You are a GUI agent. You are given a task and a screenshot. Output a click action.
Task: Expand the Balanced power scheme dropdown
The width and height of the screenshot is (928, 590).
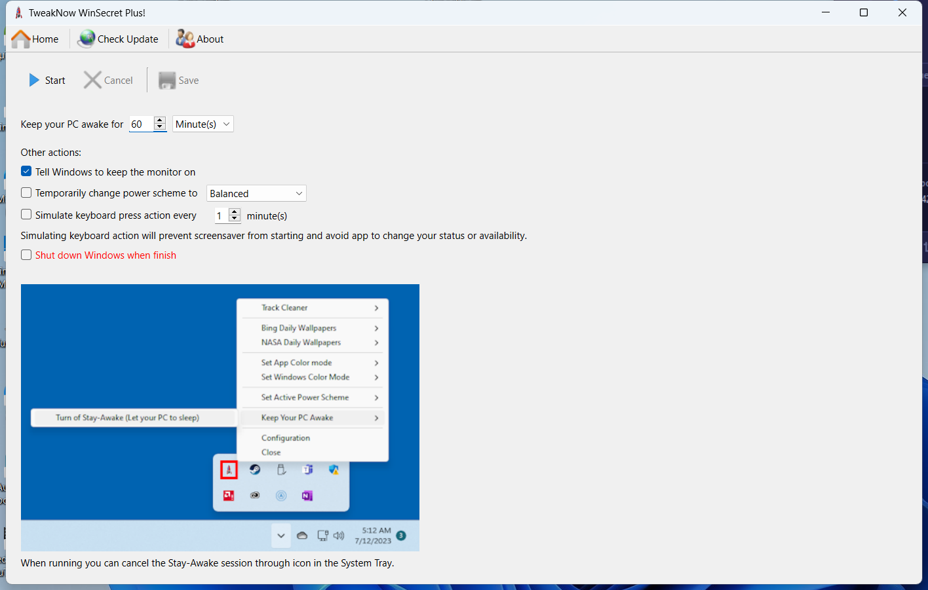point(256,194)
